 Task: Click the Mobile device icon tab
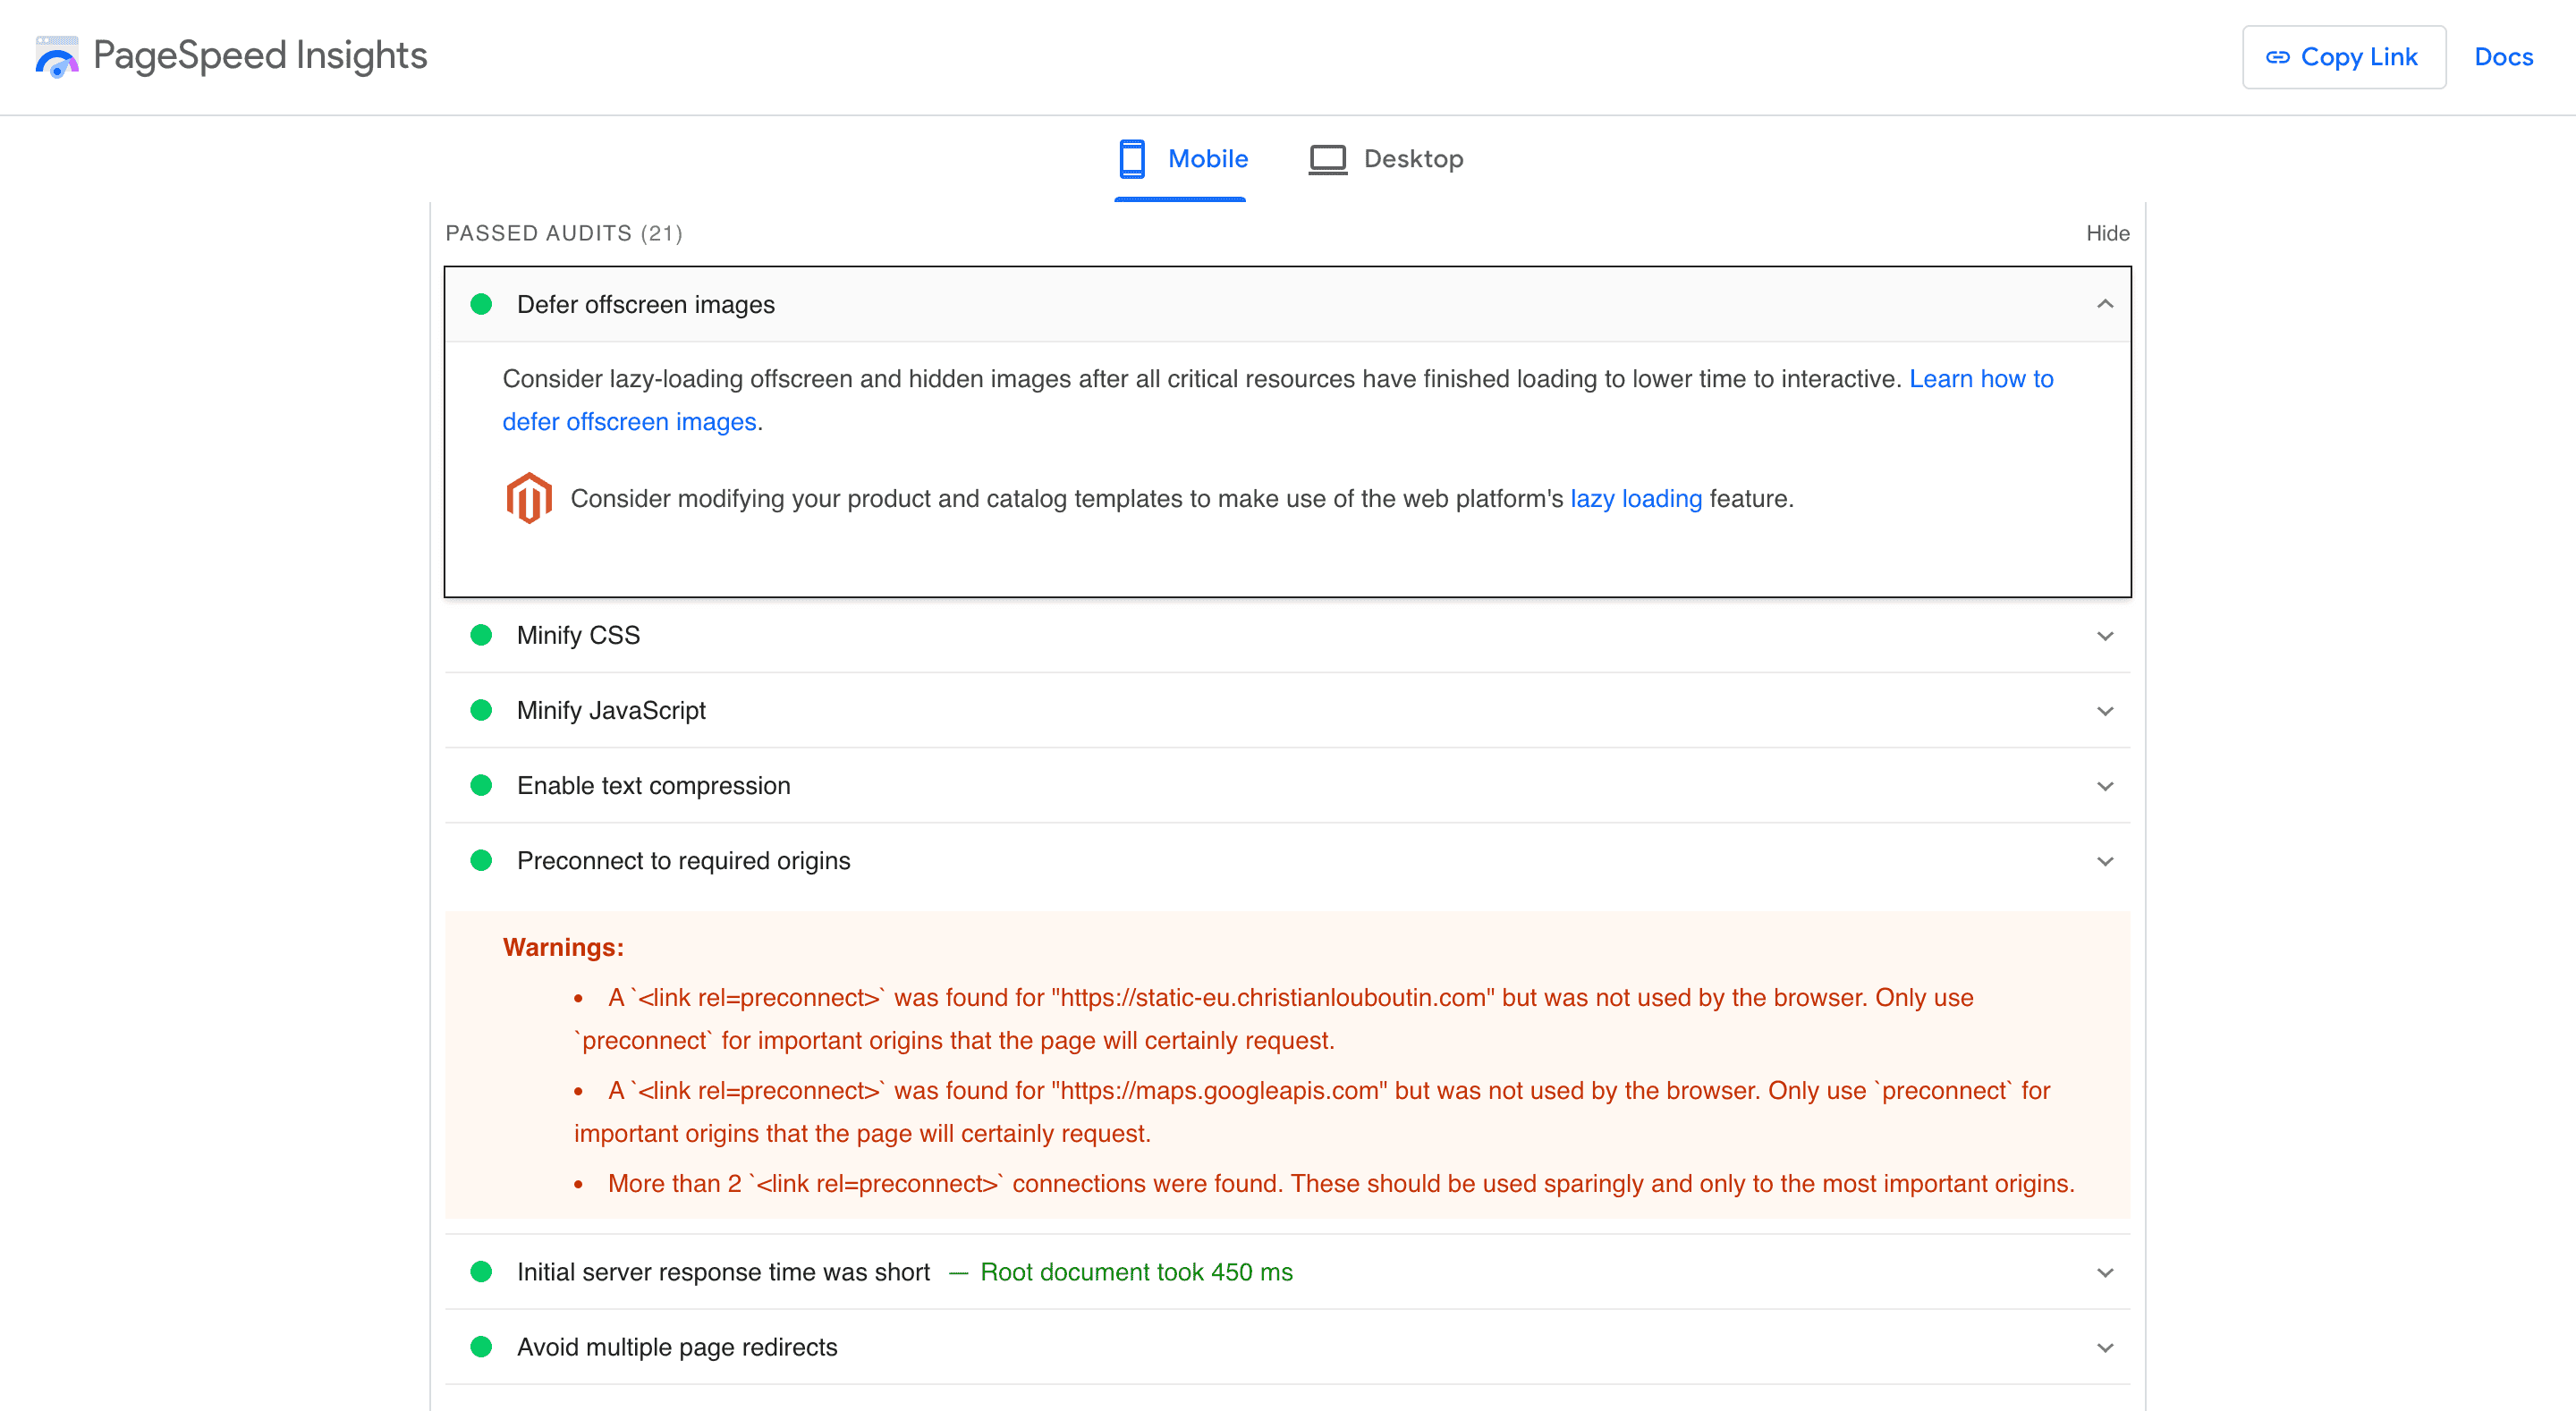[x=1130, y=158]
